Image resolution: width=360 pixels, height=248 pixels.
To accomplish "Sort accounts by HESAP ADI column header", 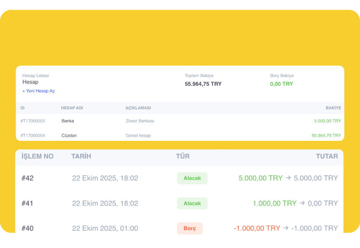I will [72, 108].
